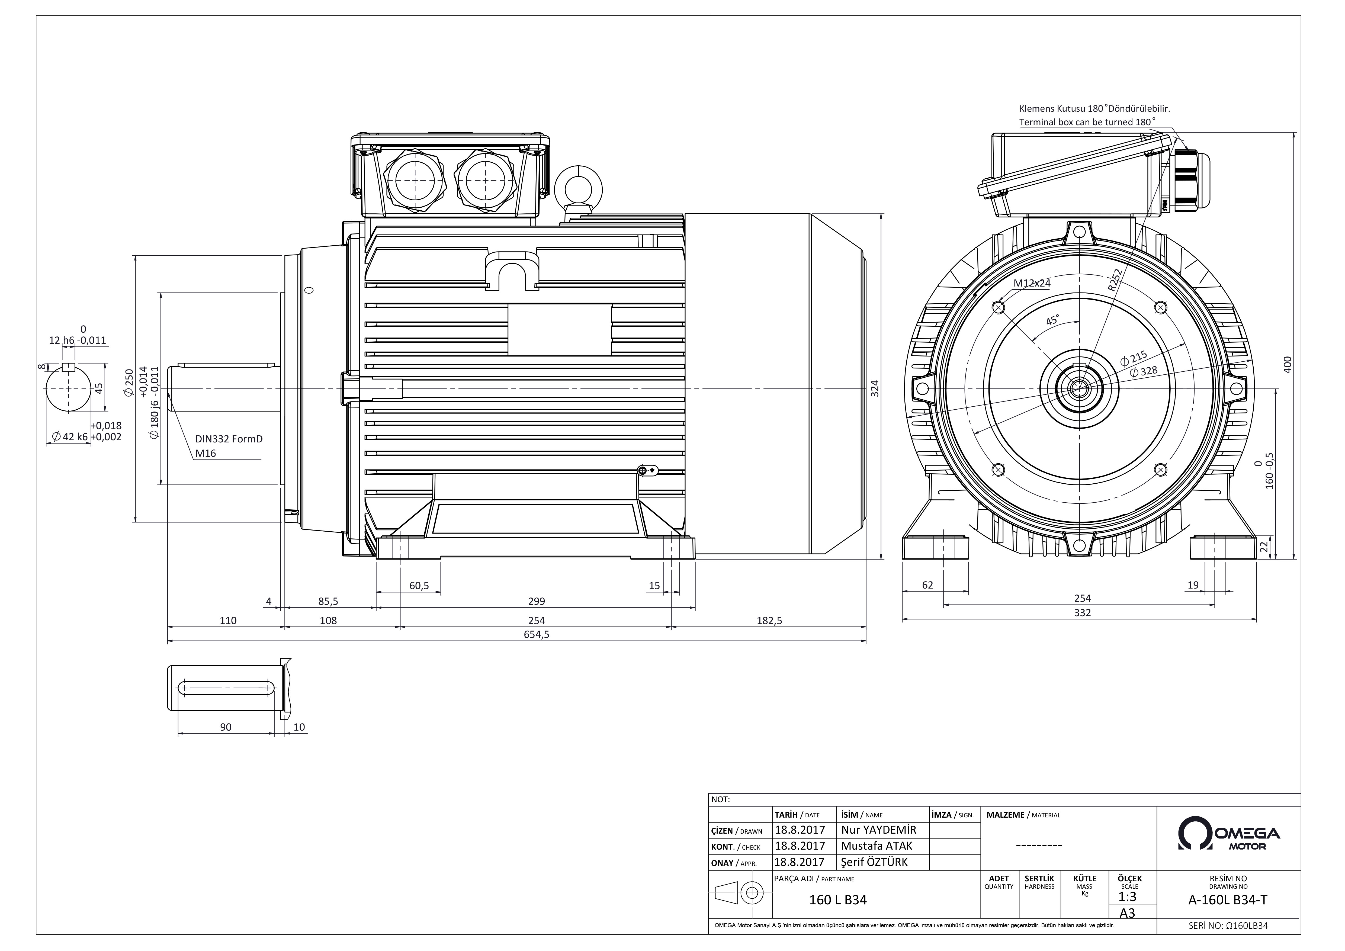
Task: Click the MALZEME / MATERIAL header
Action: coord(1023,815)
